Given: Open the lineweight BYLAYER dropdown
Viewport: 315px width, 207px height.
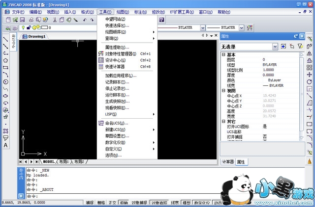Looking at the screenshot, I should 242,28.
